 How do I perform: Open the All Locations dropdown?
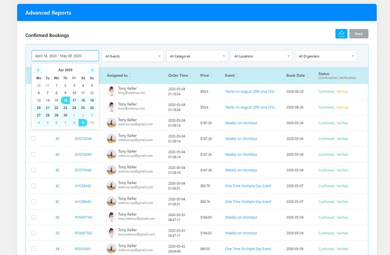(261, 56)
